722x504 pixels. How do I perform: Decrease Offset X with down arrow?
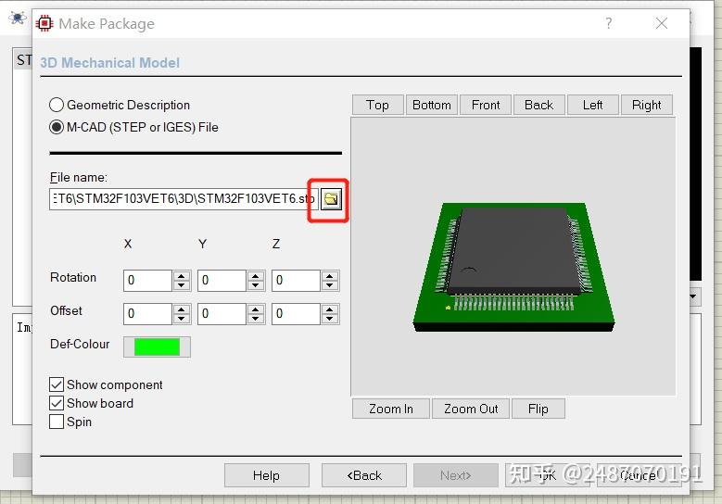coord(182,319)
